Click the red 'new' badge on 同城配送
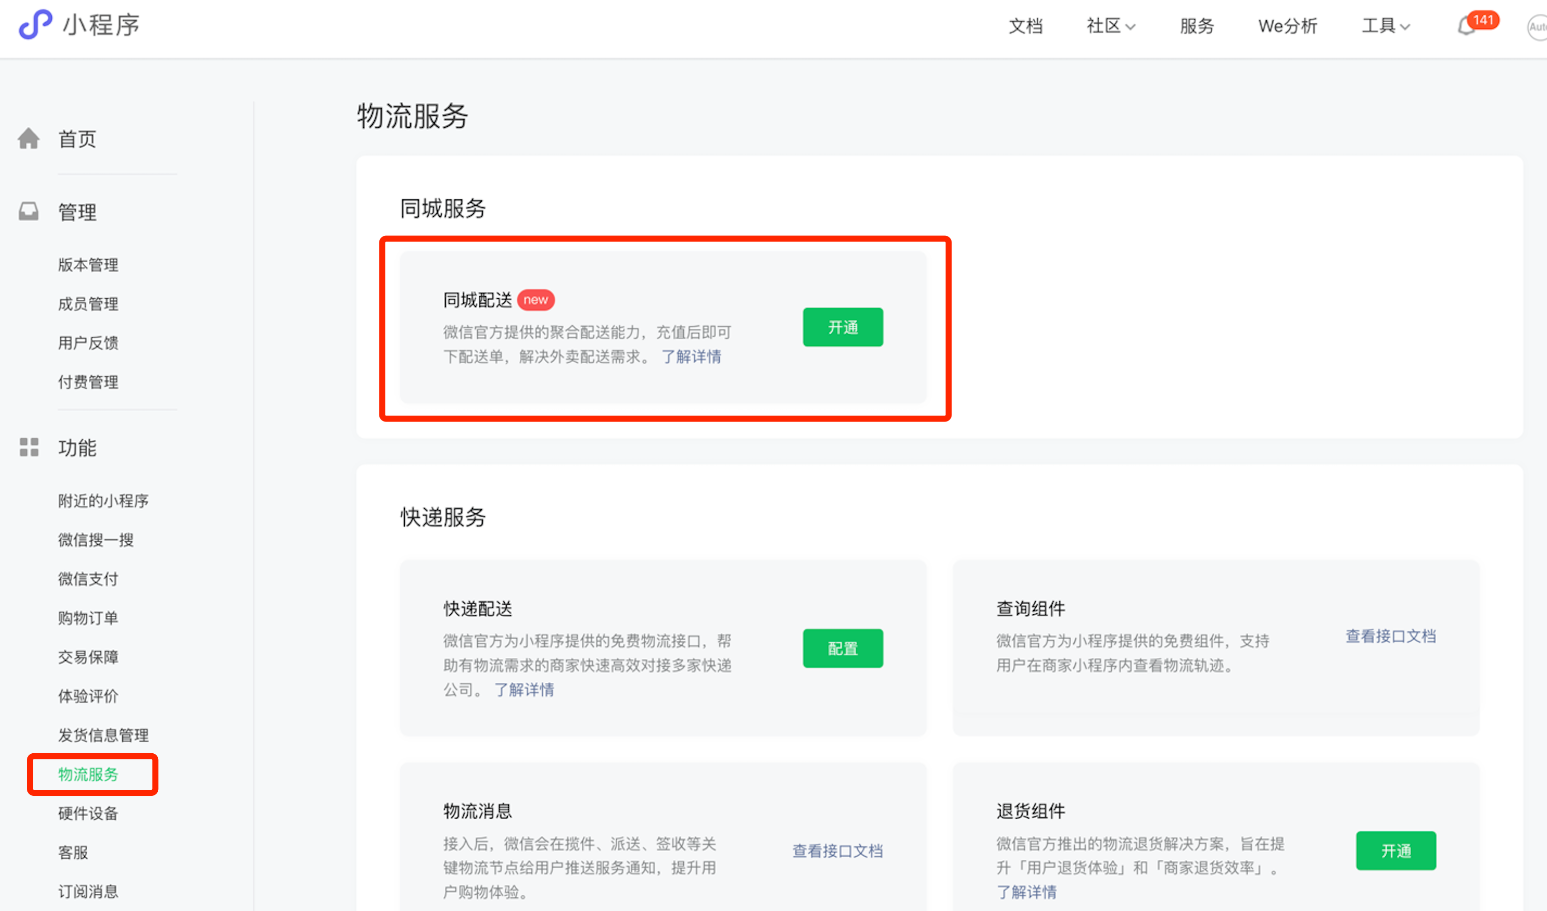 tap(535, 300)
